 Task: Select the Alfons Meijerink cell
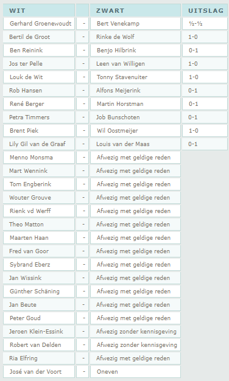coord(135,91)
